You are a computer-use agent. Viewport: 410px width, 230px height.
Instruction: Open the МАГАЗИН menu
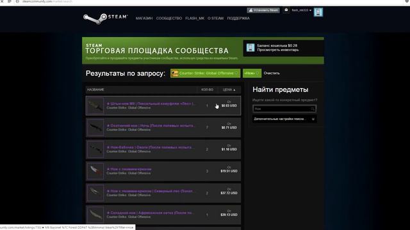point(144,19)
